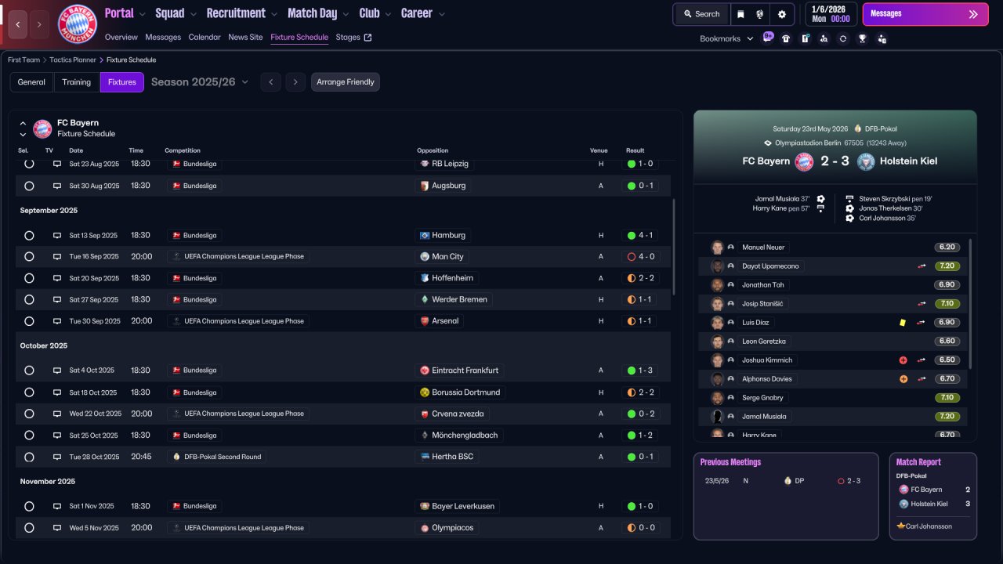Viewport: 1003px width, 564px height.
Task: Go to previous season with left arrow
Action: coord(270,82)
